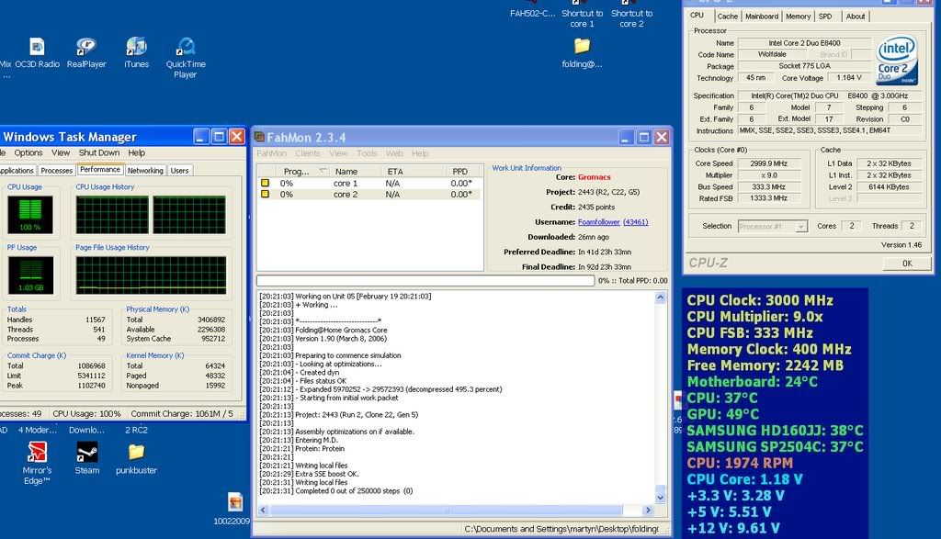This screenshot has width=941, height=539.
Task: Switch to the Mainboard tab in CPU-Z
Action: [x=762, y=17]
